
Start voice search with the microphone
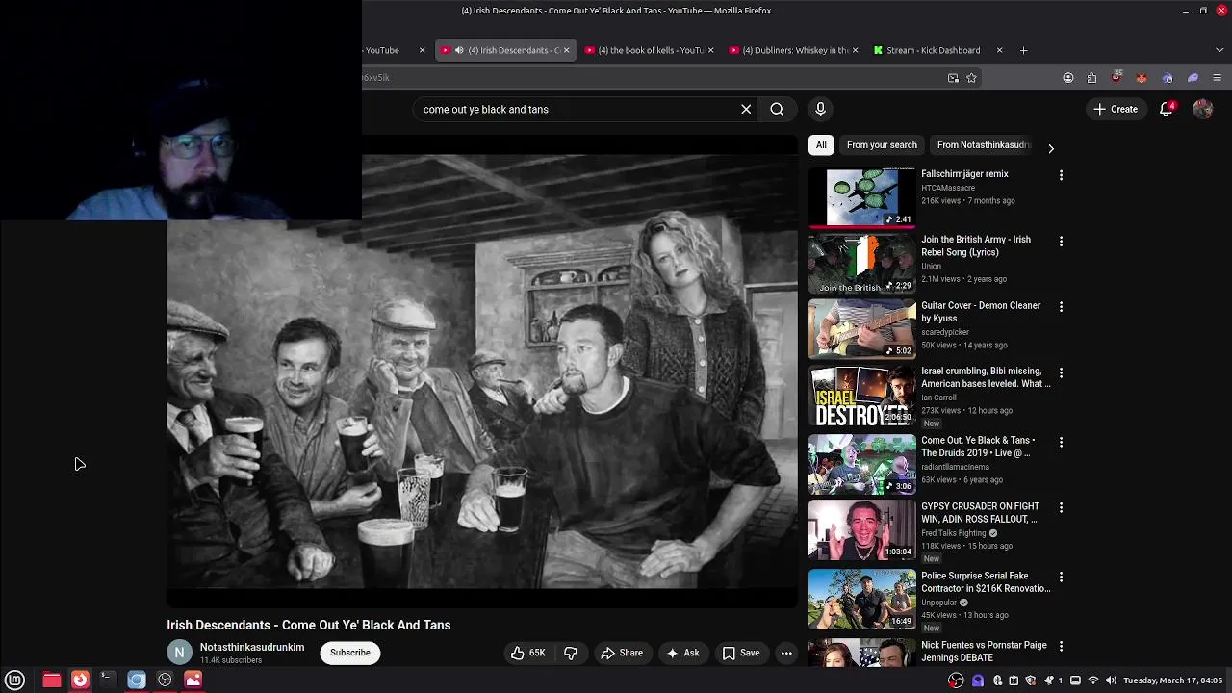820,109
